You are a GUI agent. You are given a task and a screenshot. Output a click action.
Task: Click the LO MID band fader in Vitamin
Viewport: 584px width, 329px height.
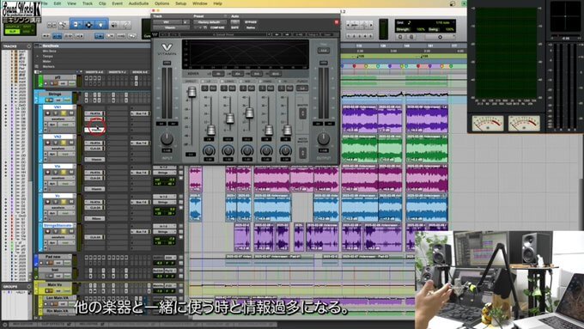[230, 119]
